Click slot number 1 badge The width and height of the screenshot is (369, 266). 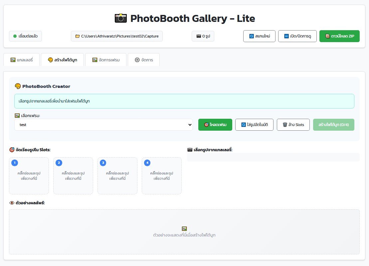15,163
